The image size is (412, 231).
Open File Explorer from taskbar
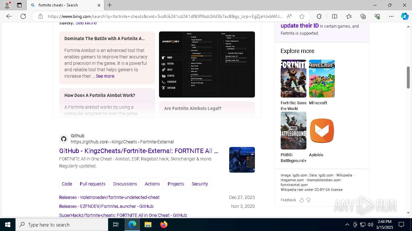148,225
